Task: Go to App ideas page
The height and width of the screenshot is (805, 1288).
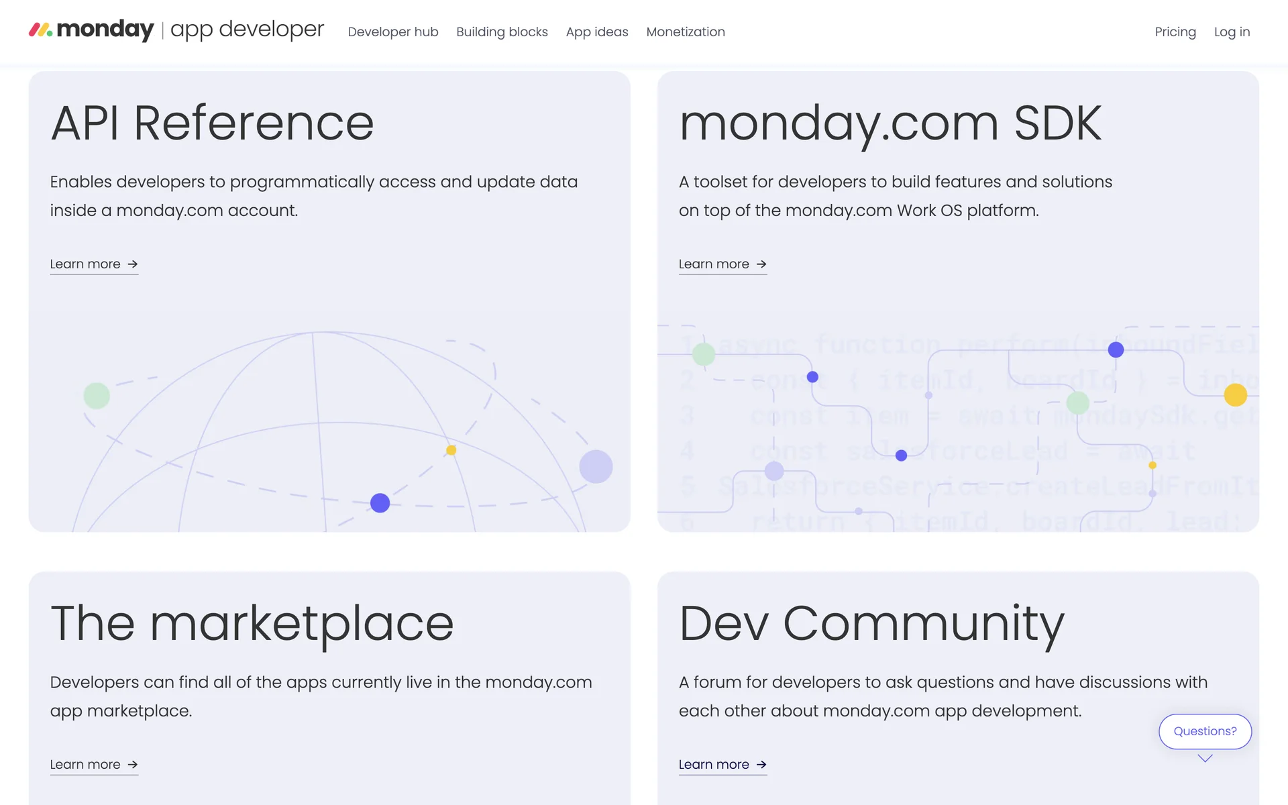Action: (x=596, y=32)
